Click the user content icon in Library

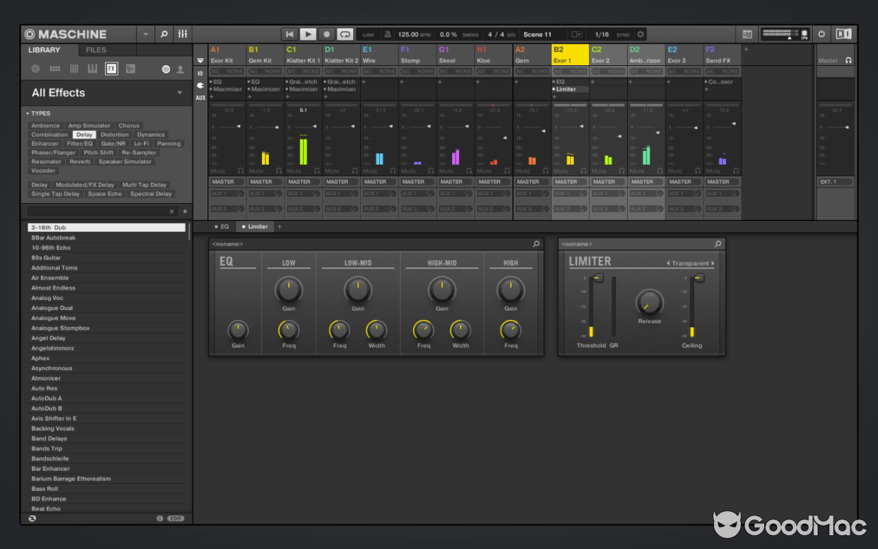180,69
